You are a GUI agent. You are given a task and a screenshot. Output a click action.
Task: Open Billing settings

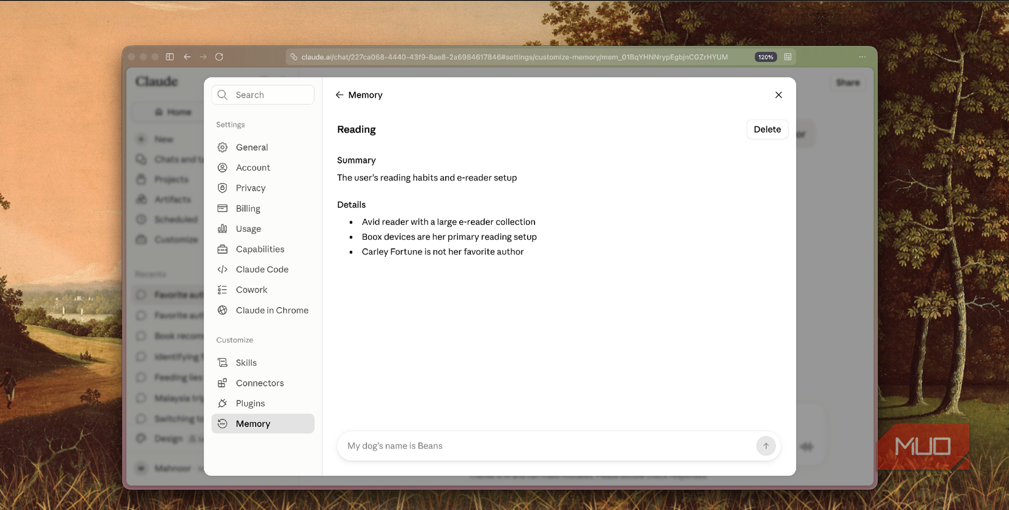[x=263, y=209]
